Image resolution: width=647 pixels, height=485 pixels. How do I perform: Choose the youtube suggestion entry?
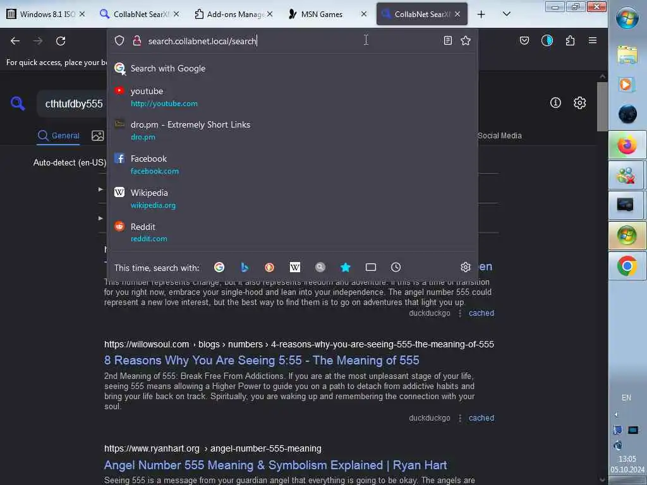click(x=292, y=97)
